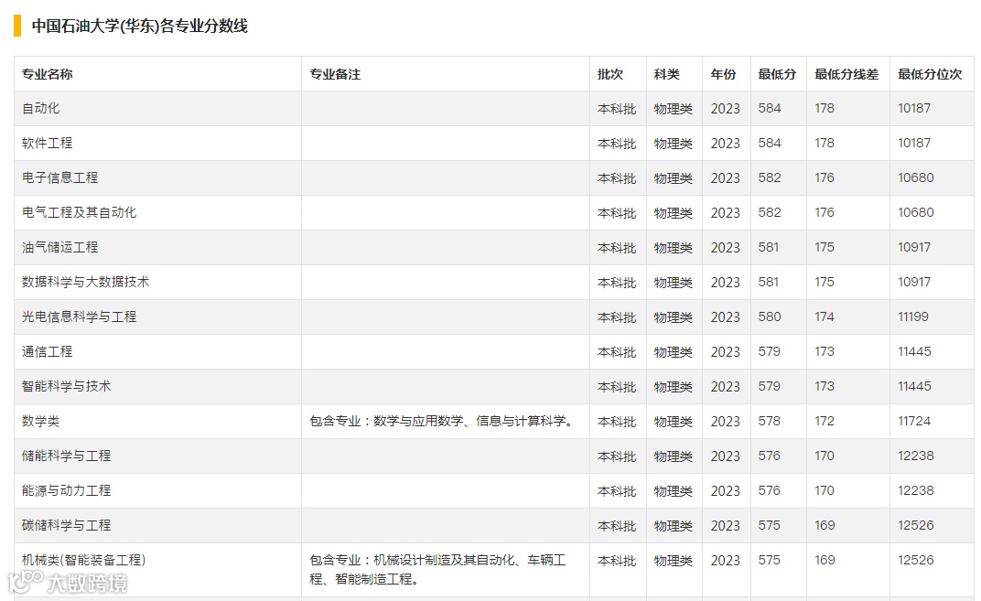
Task: Select the 机械类(智能装备工程) major name
Action: pyautogui.click(x=84, y=560)
